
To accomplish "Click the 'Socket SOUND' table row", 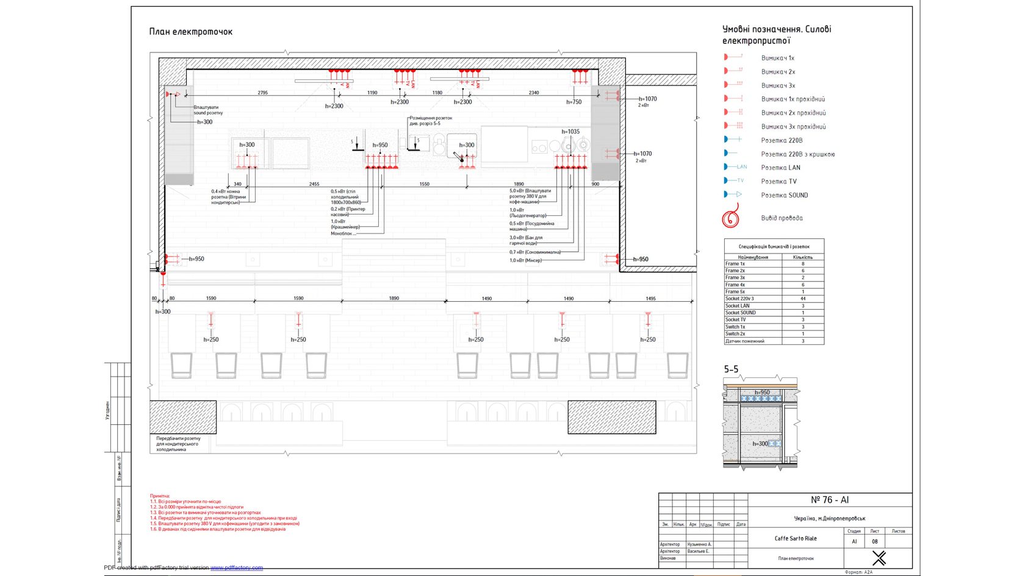I will (x=774, y=313).
